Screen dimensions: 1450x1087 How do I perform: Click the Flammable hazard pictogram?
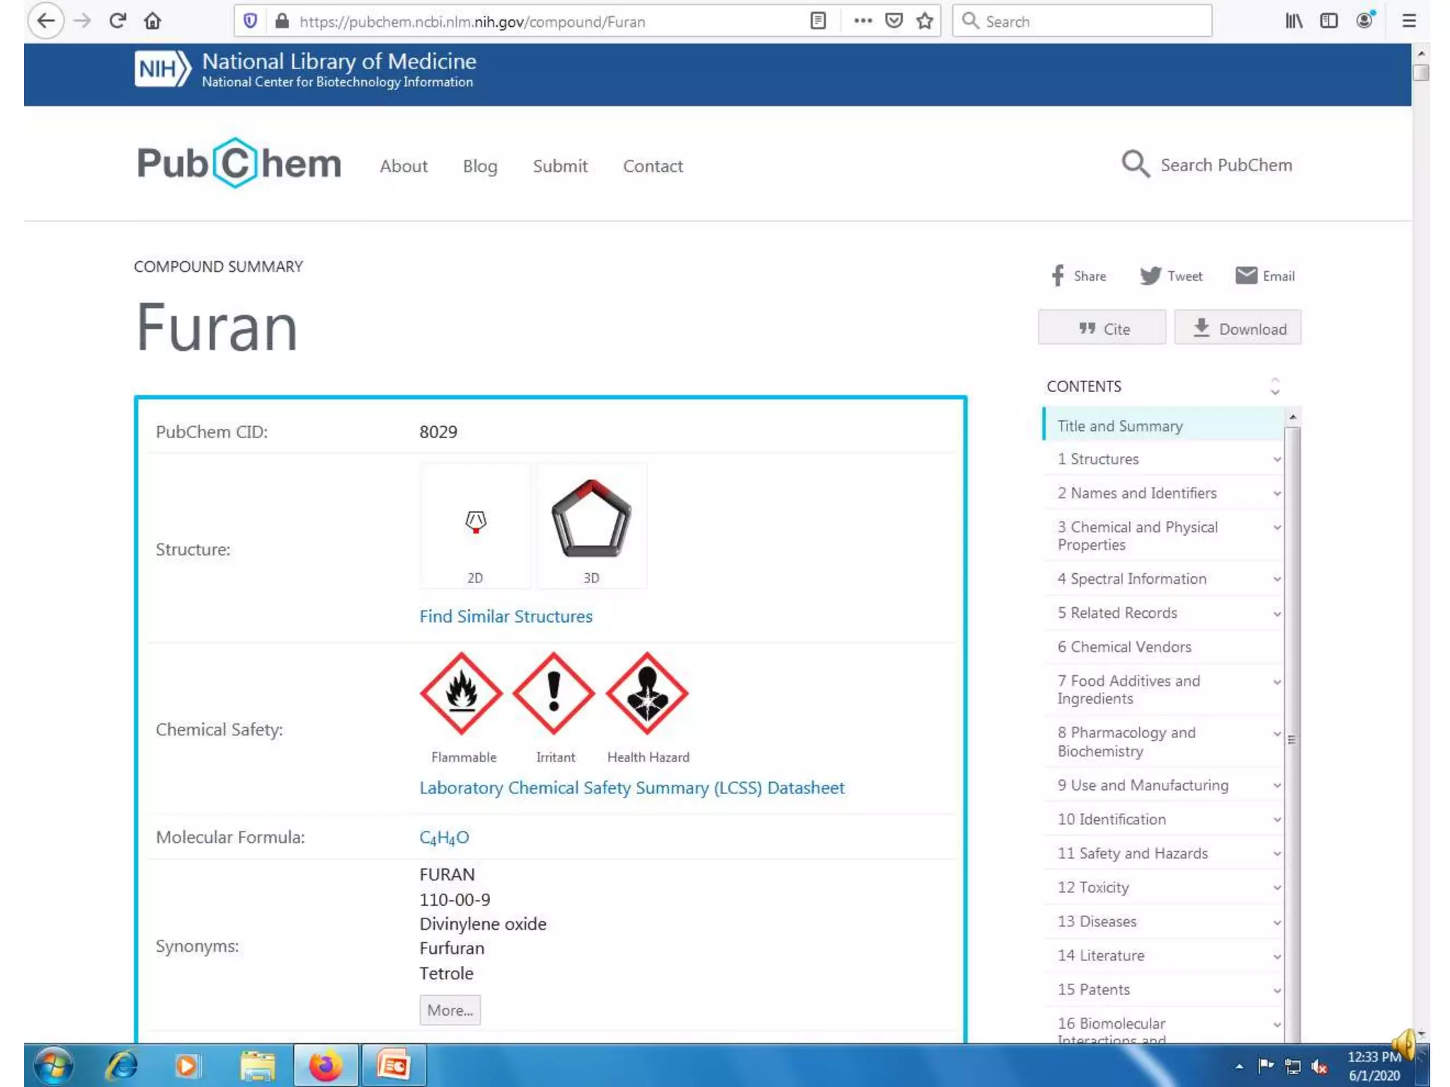pos(461,693)
